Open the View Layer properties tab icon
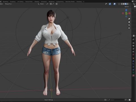Image resolution: width=136 pixels, height=102 pixels. (133, 49)
